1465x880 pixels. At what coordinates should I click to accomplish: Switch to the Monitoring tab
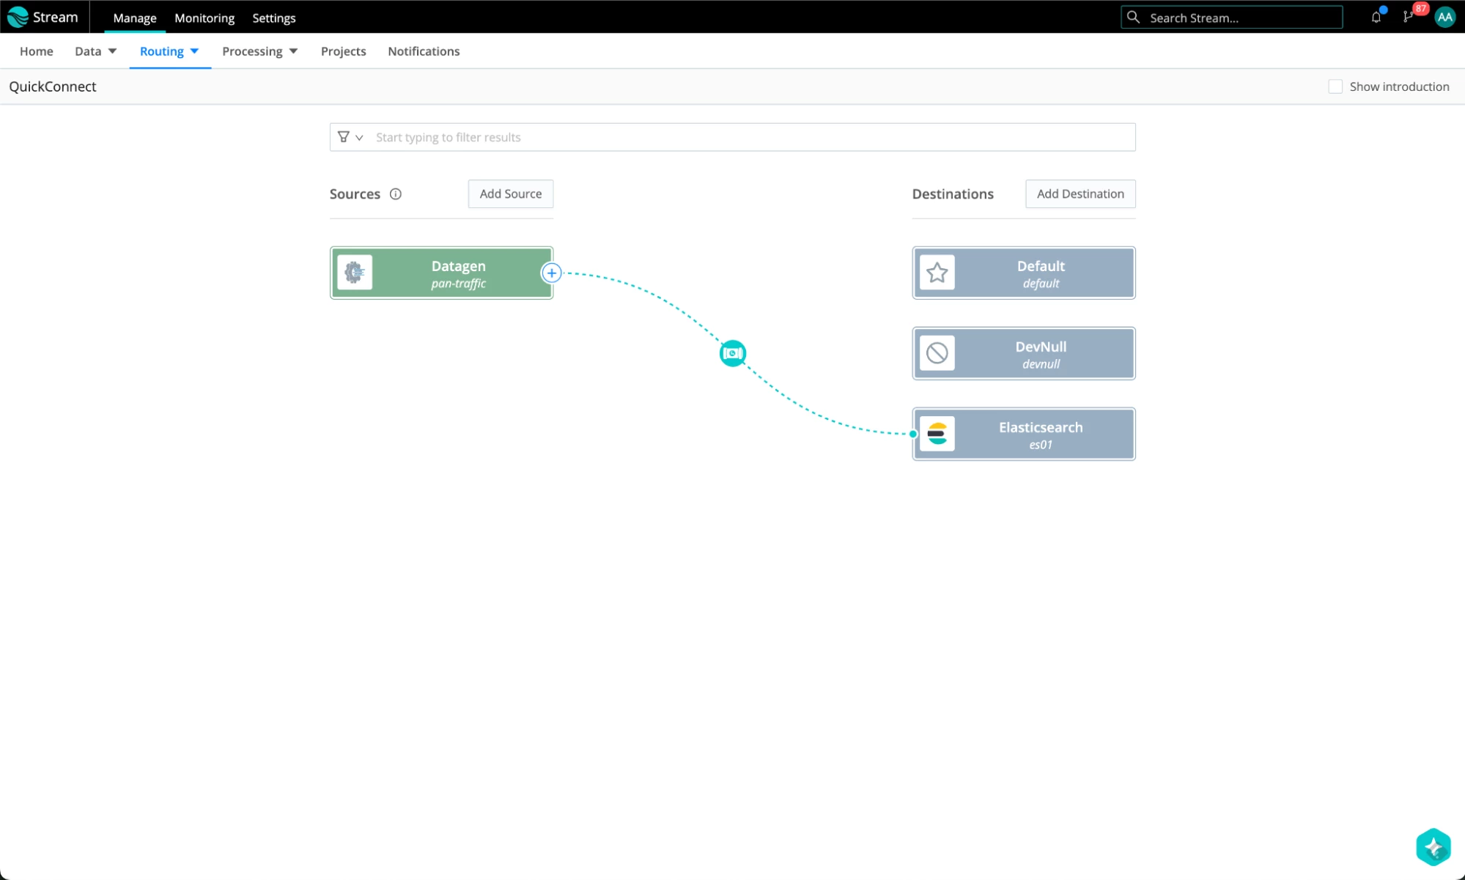coord(204,18)
